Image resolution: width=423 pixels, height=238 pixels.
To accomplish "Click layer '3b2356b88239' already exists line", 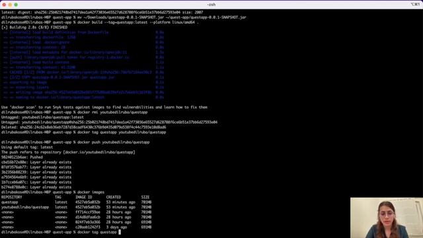I will [x=36, y=172].
